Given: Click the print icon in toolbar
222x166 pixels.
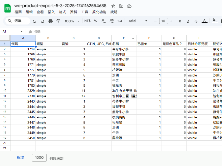Looking at the screenshot, I should (x=50, y=21).
